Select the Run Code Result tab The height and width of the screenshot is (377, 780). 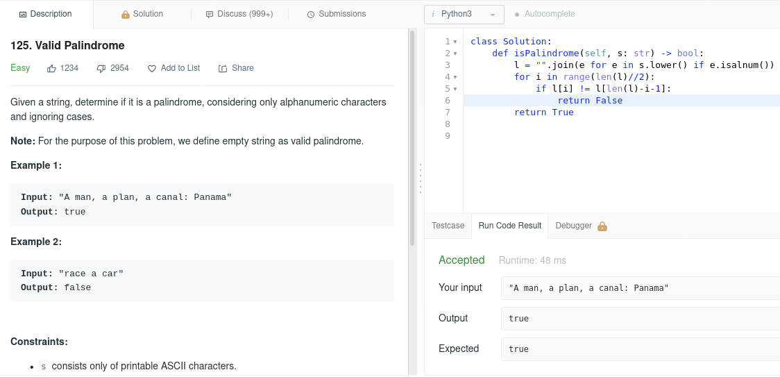pyautogui.click(x=510, y=226)
